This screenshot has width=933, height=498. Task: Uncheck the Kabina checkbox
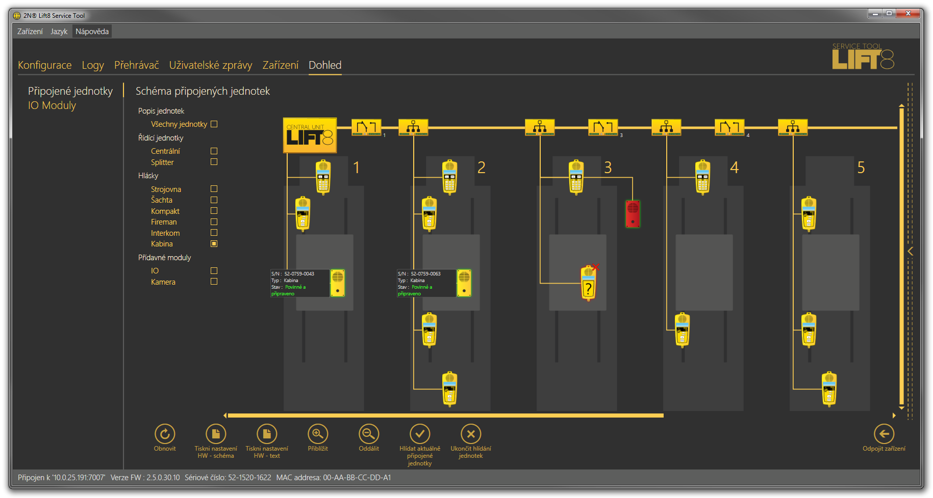coord(214,244)
